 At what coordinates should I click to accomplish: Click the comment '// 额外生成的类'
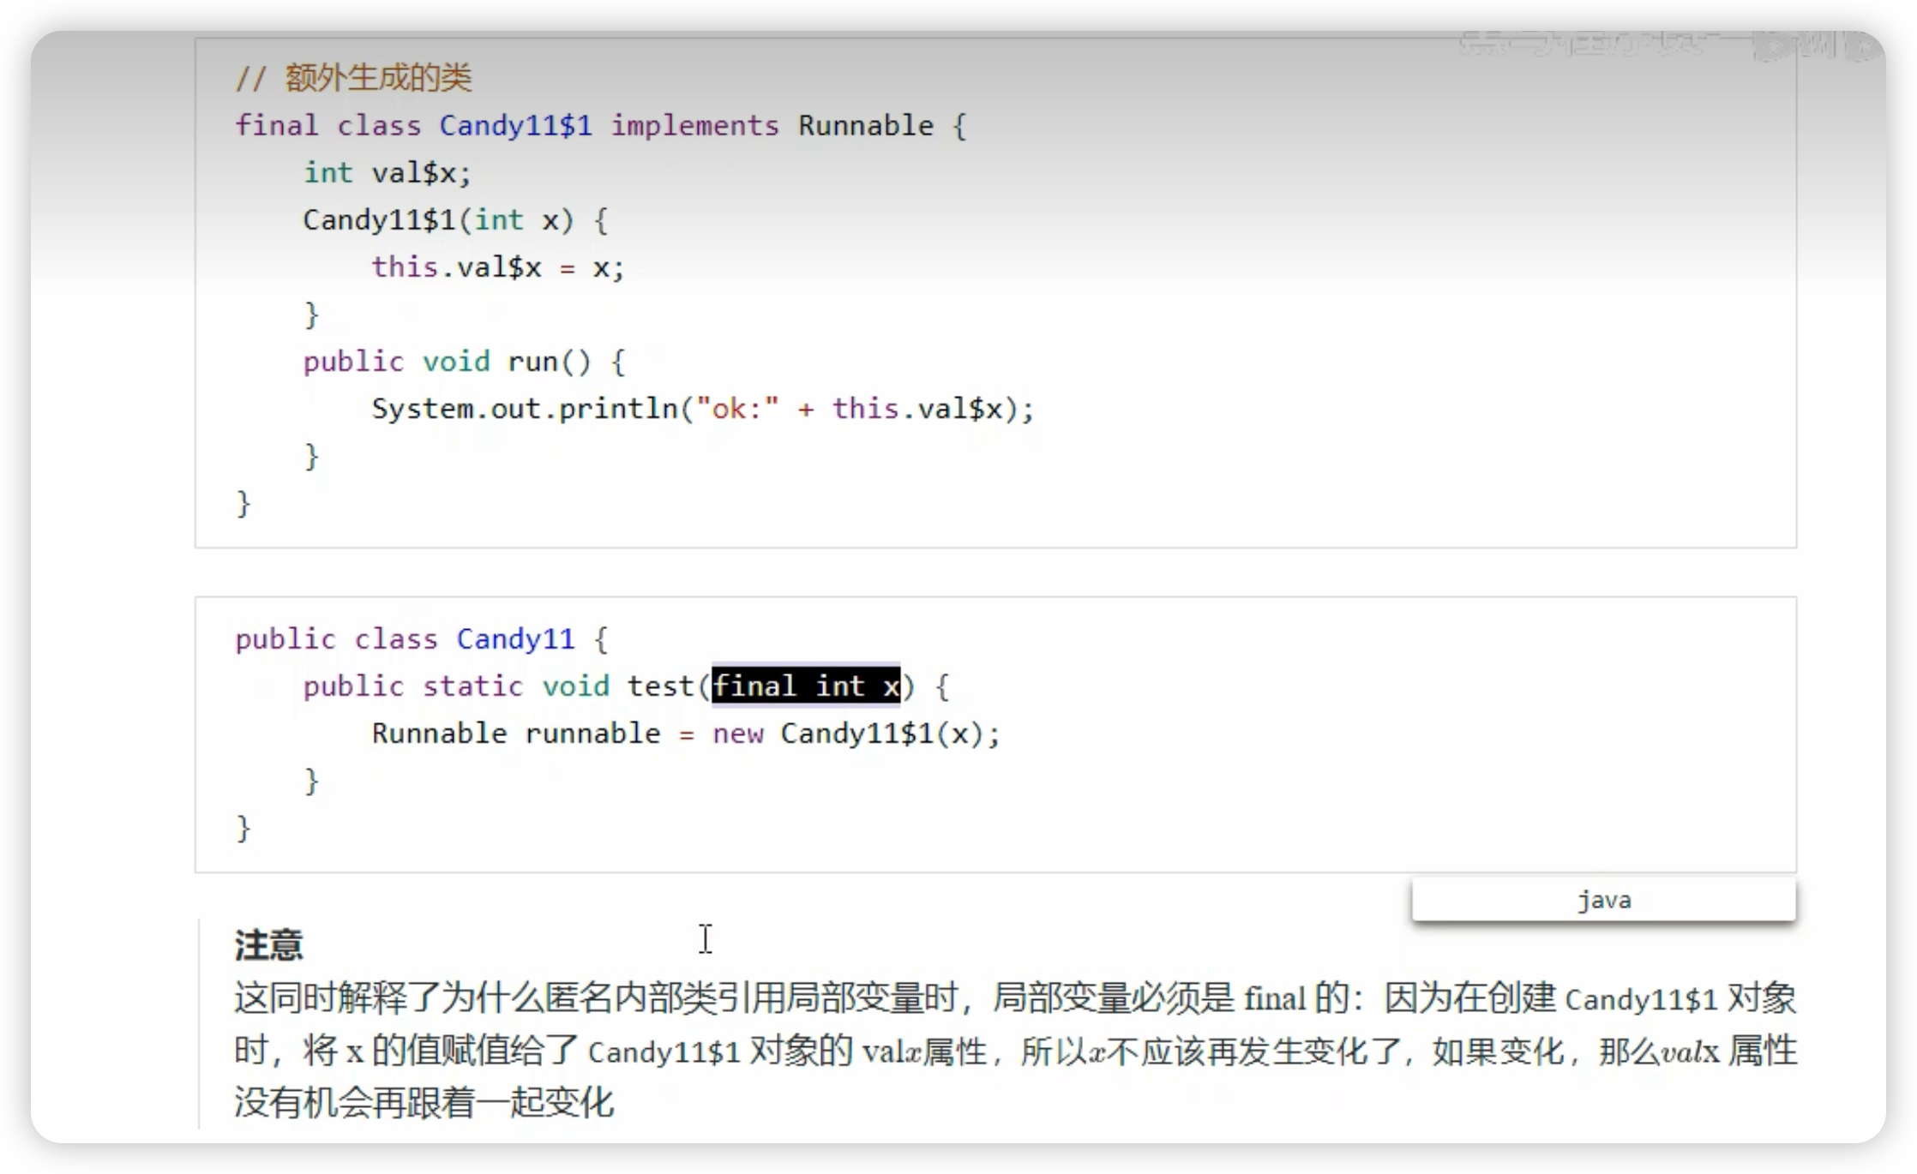(353, 78)
